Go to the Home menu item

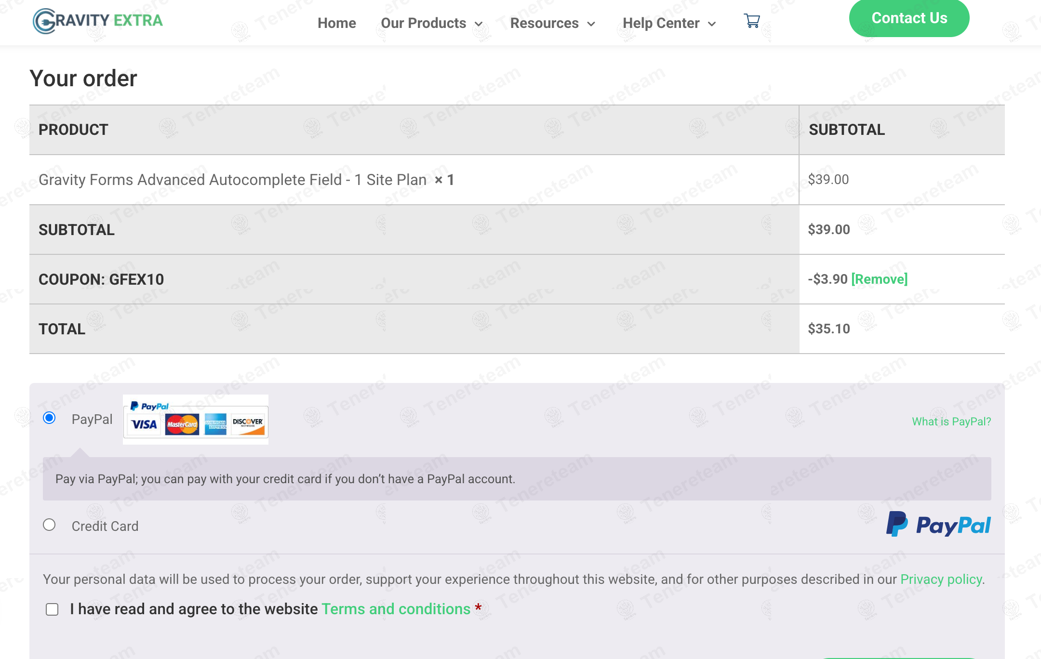336,23
